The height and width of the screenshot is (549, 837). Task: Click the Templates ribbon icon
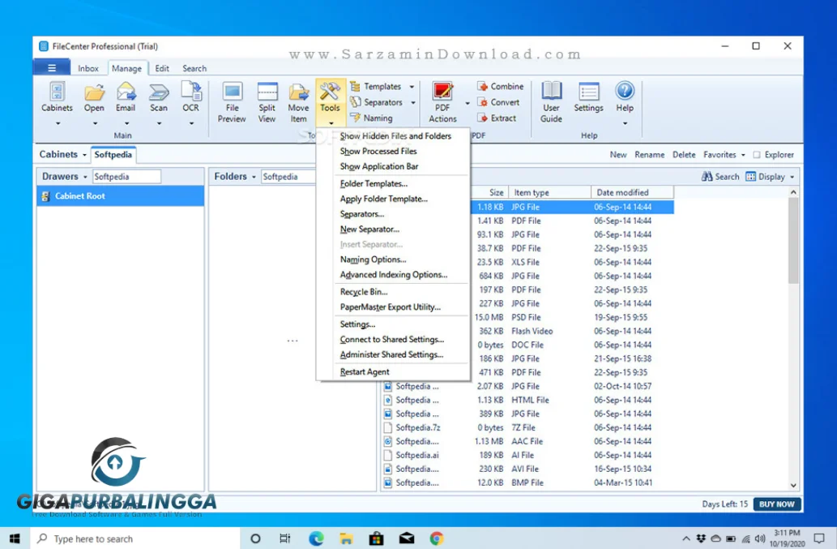(355, 87)
